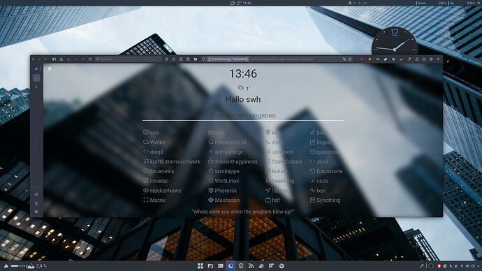
Task: Reload the page with the browser refresh icon
Action: pos(90,59)
